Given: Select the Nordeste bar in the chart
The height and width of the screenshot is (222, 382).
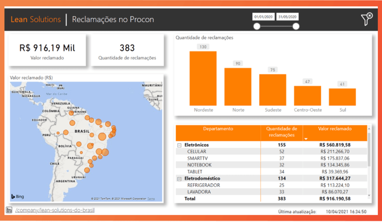Looking at the screenshot, I should (x=203, y=78).
